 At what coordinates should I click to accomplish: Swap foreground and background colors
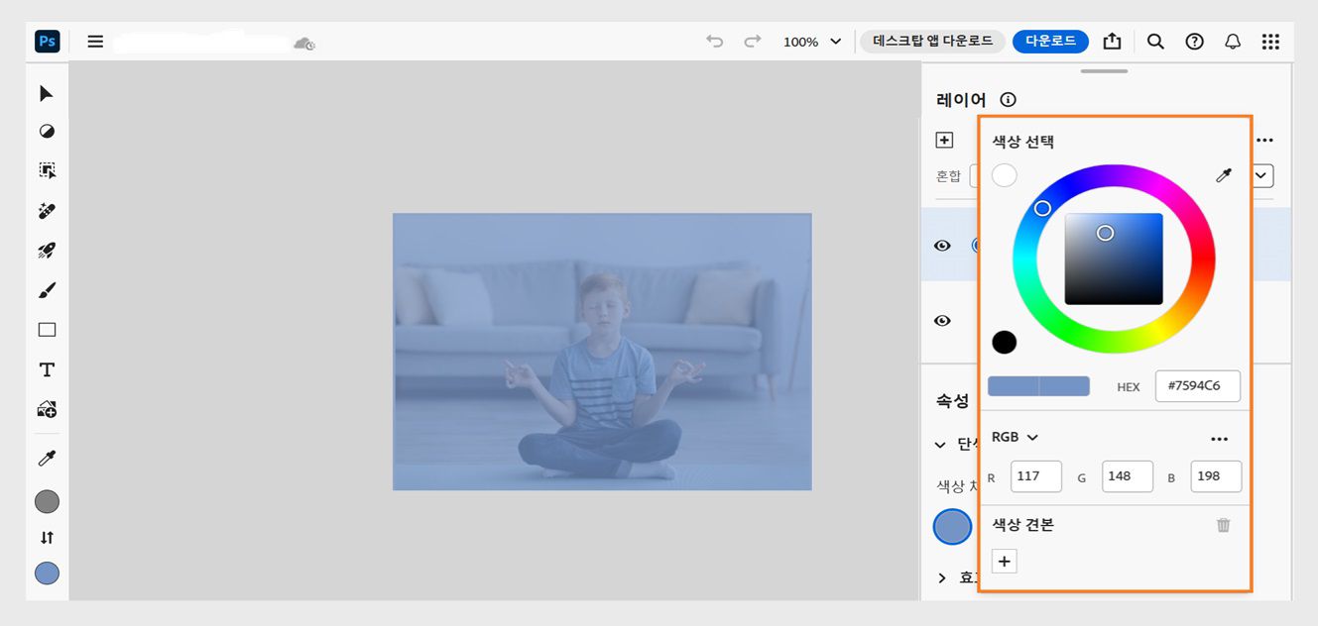coord(47,538)
